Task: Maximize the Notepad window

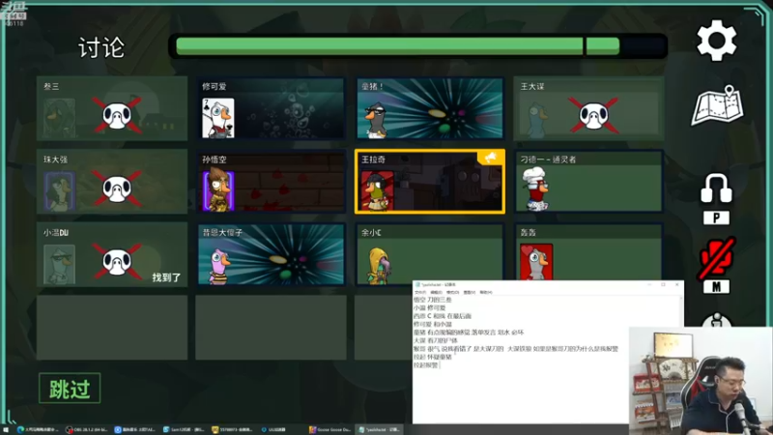Action: 663,284
